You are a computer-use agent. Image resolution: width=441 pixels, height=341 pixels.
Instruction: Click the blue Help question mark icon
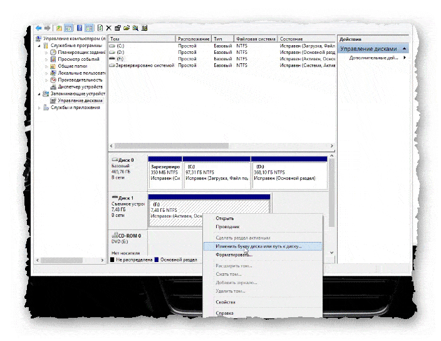[x=80, y=28]
